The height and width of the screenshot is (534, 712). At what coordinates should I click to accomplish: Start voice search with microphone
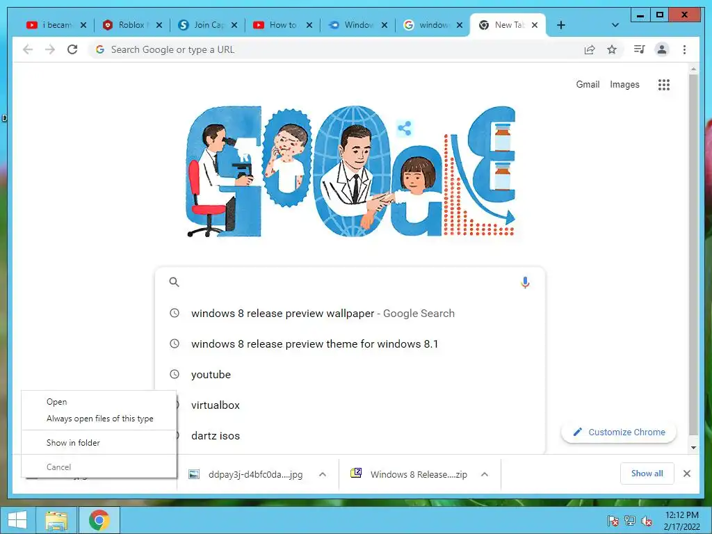pos(525,282)
